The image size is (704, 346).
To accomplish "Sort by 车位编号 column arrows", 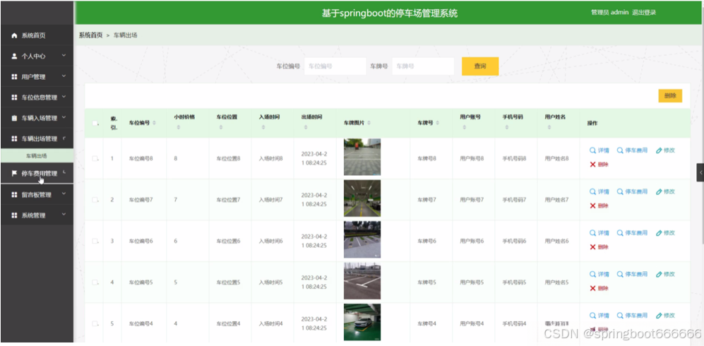I will click(155, 123).
